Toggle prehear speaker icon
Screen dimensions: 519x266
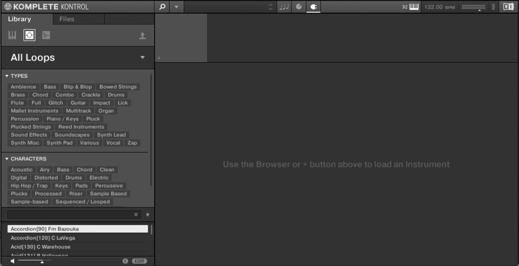pyautogui.click(x=12, y=261)
